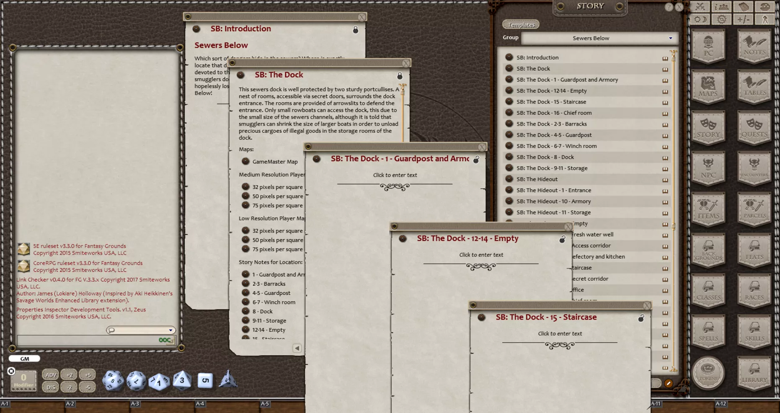Screen dimensions: 780x413
Task: Open the Skills sidebar badge
Action: [754, 332]
